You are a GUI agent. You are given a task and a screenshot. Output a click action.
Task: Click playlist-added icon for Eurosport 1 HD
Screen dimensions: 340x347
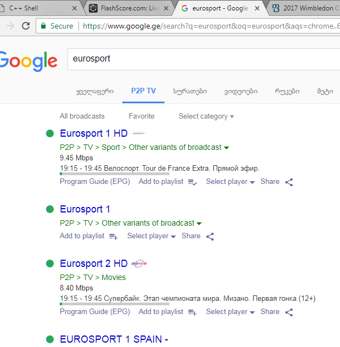(x=192, y=182)
